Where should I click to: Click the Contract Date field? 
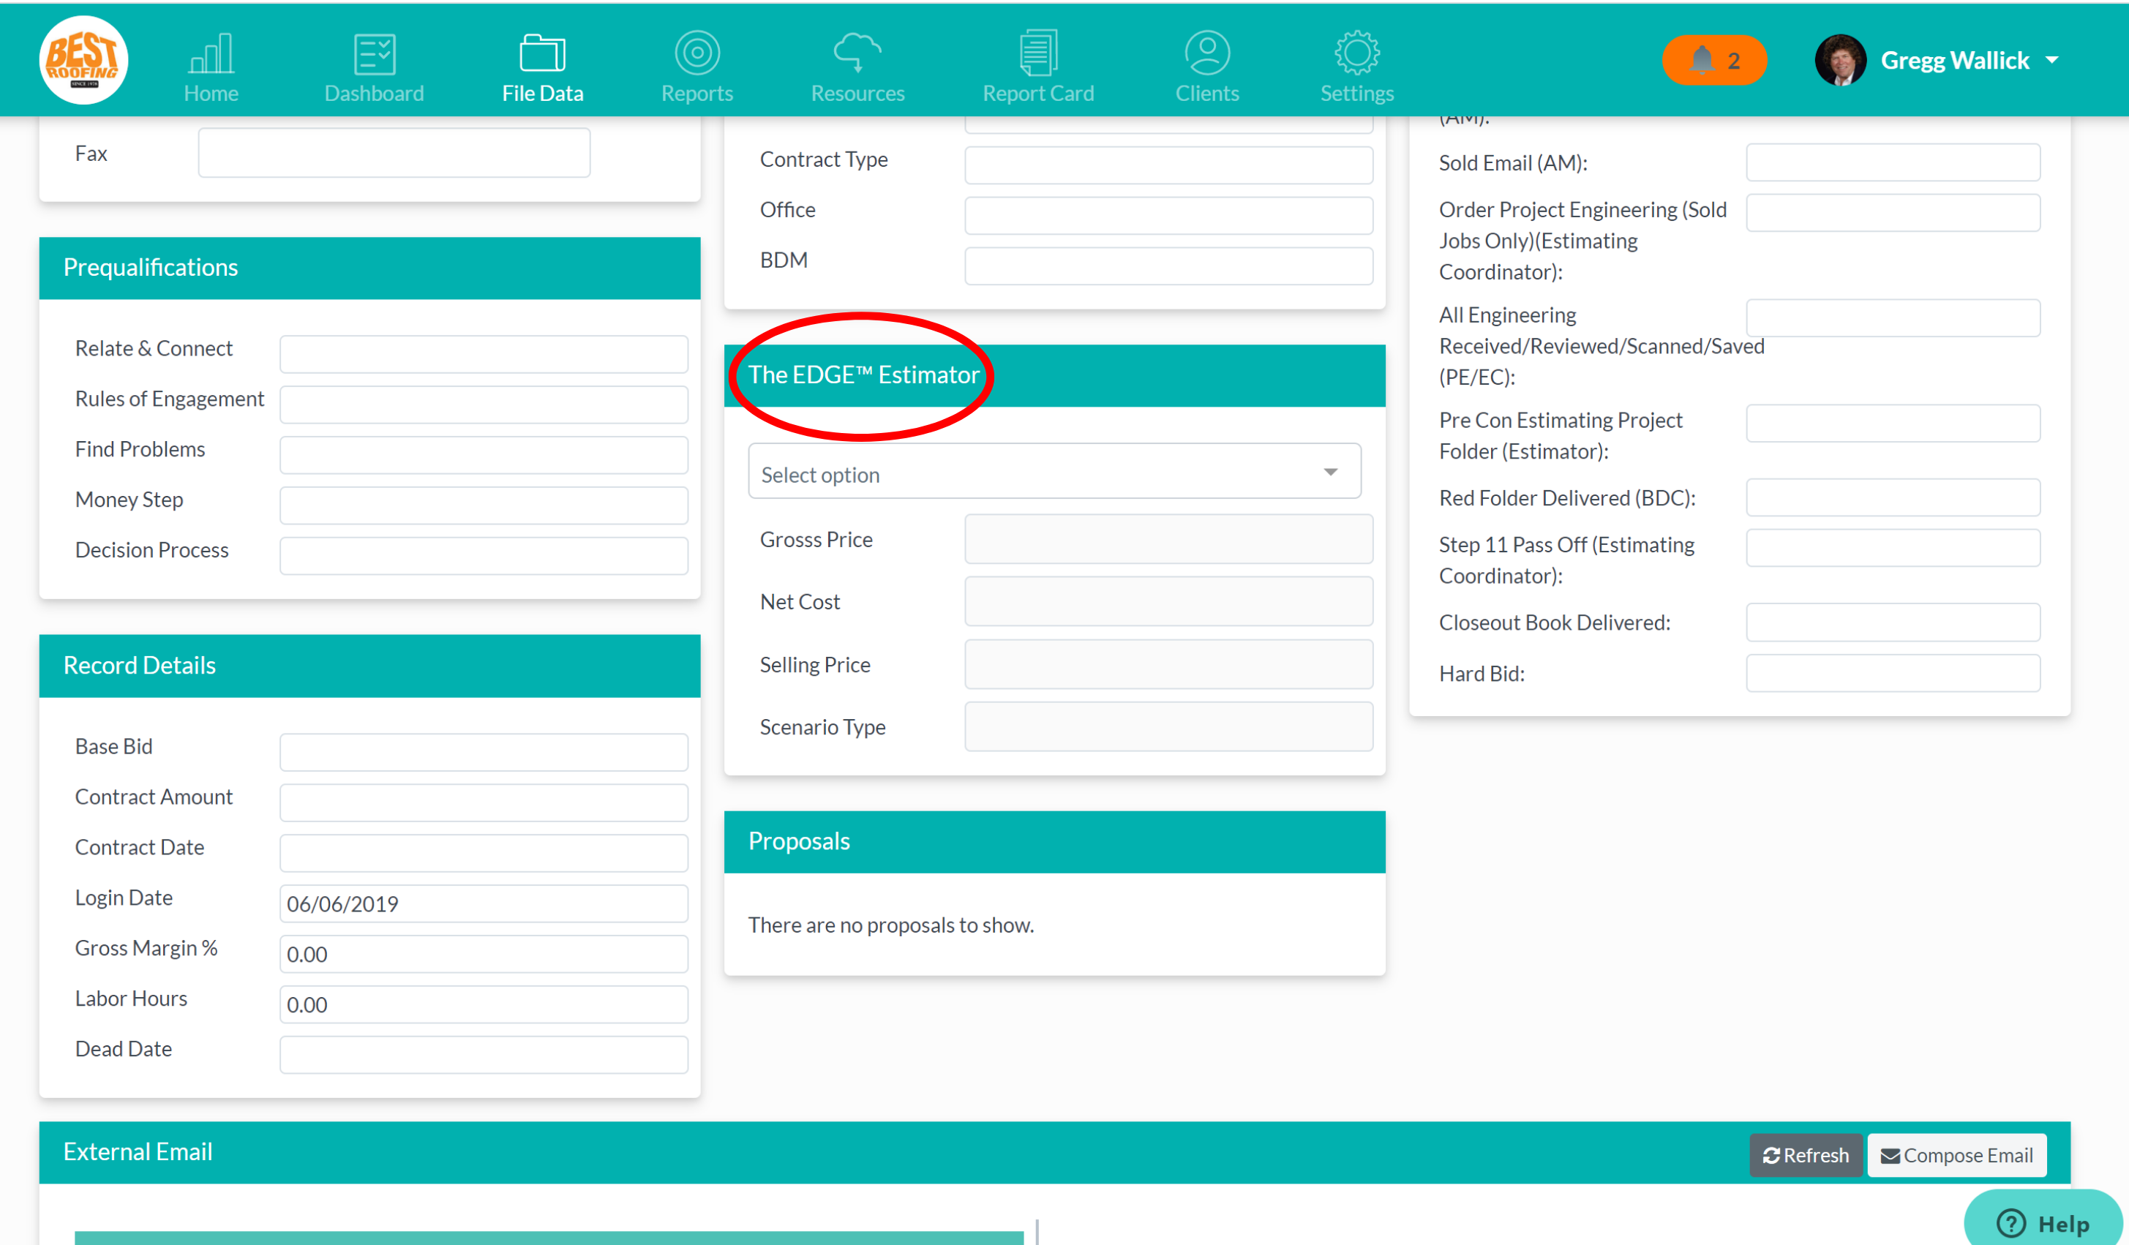coord(484,853)
